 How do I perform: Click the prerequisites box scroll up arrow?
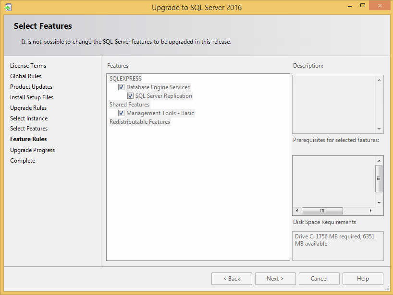(x=379, y=161)
